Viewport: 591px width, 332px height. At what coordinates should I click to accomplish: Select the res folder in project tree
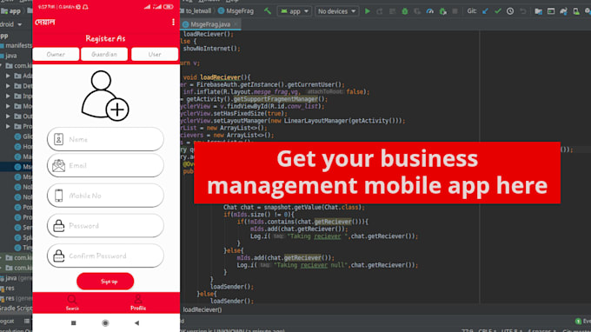point(9,288)
